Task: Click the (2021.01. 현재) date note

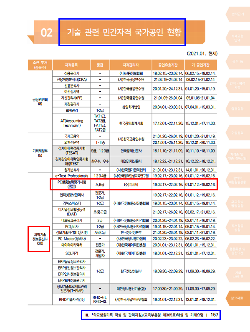Action: 202,53
